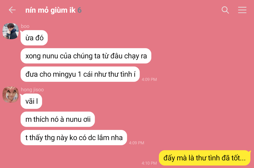The image size is (254, 168).
Task: Open search with the magnifier icon
Action: (x=225, y=10)
